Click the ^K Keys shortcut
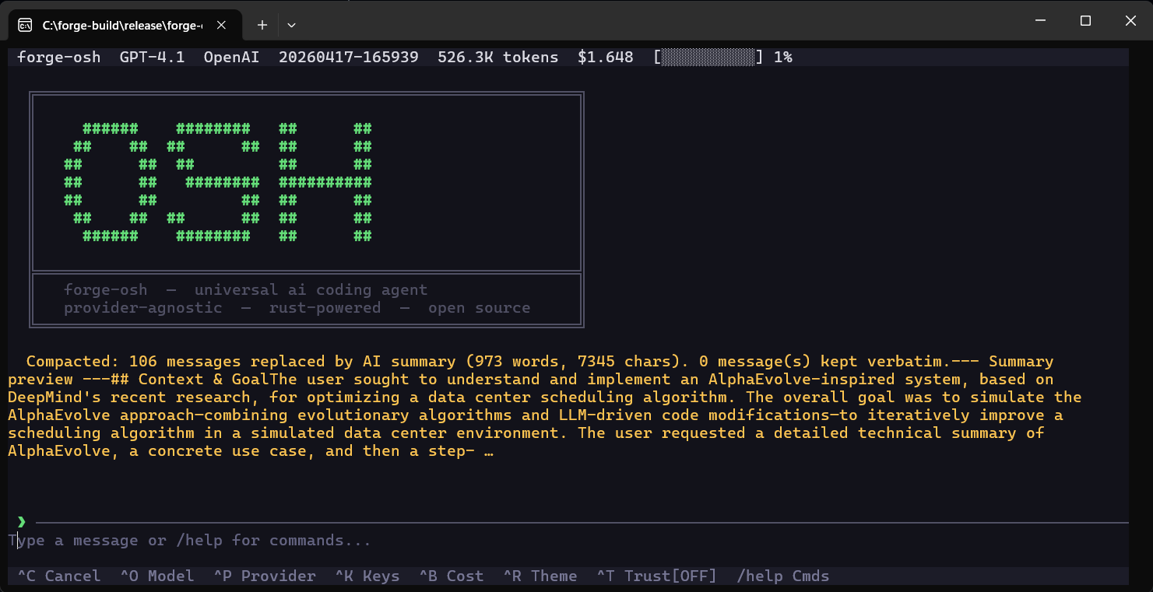Viewport: 1153px width, 592px height. pyautogui.click(x=367, y=576)
